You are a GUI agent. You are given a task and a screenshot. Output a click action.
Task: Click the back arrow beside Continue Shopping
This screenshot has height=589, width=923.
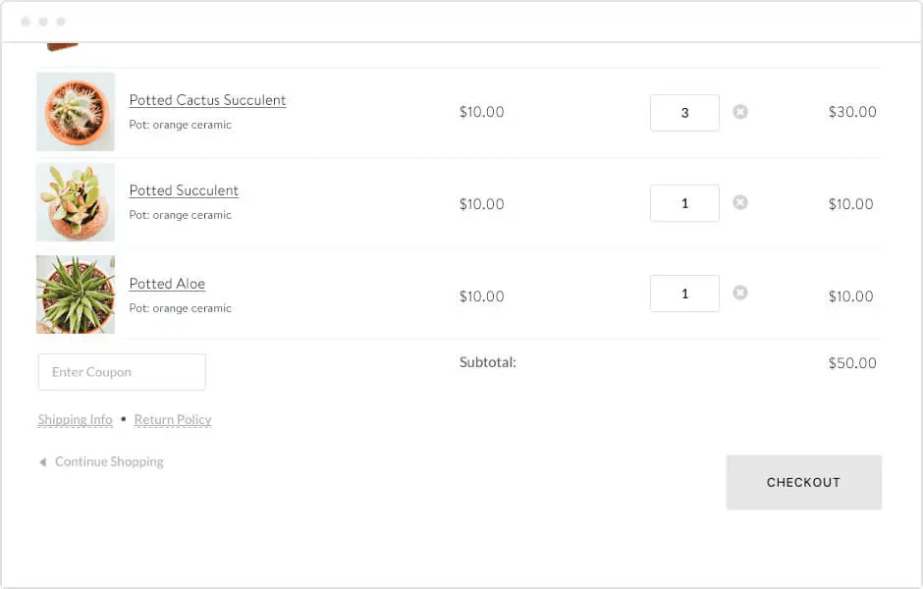pos(41,461)
